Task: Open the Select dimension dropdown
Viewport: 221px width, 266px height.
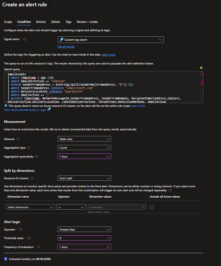Action: pyautogui.click(x=30, y=207)
